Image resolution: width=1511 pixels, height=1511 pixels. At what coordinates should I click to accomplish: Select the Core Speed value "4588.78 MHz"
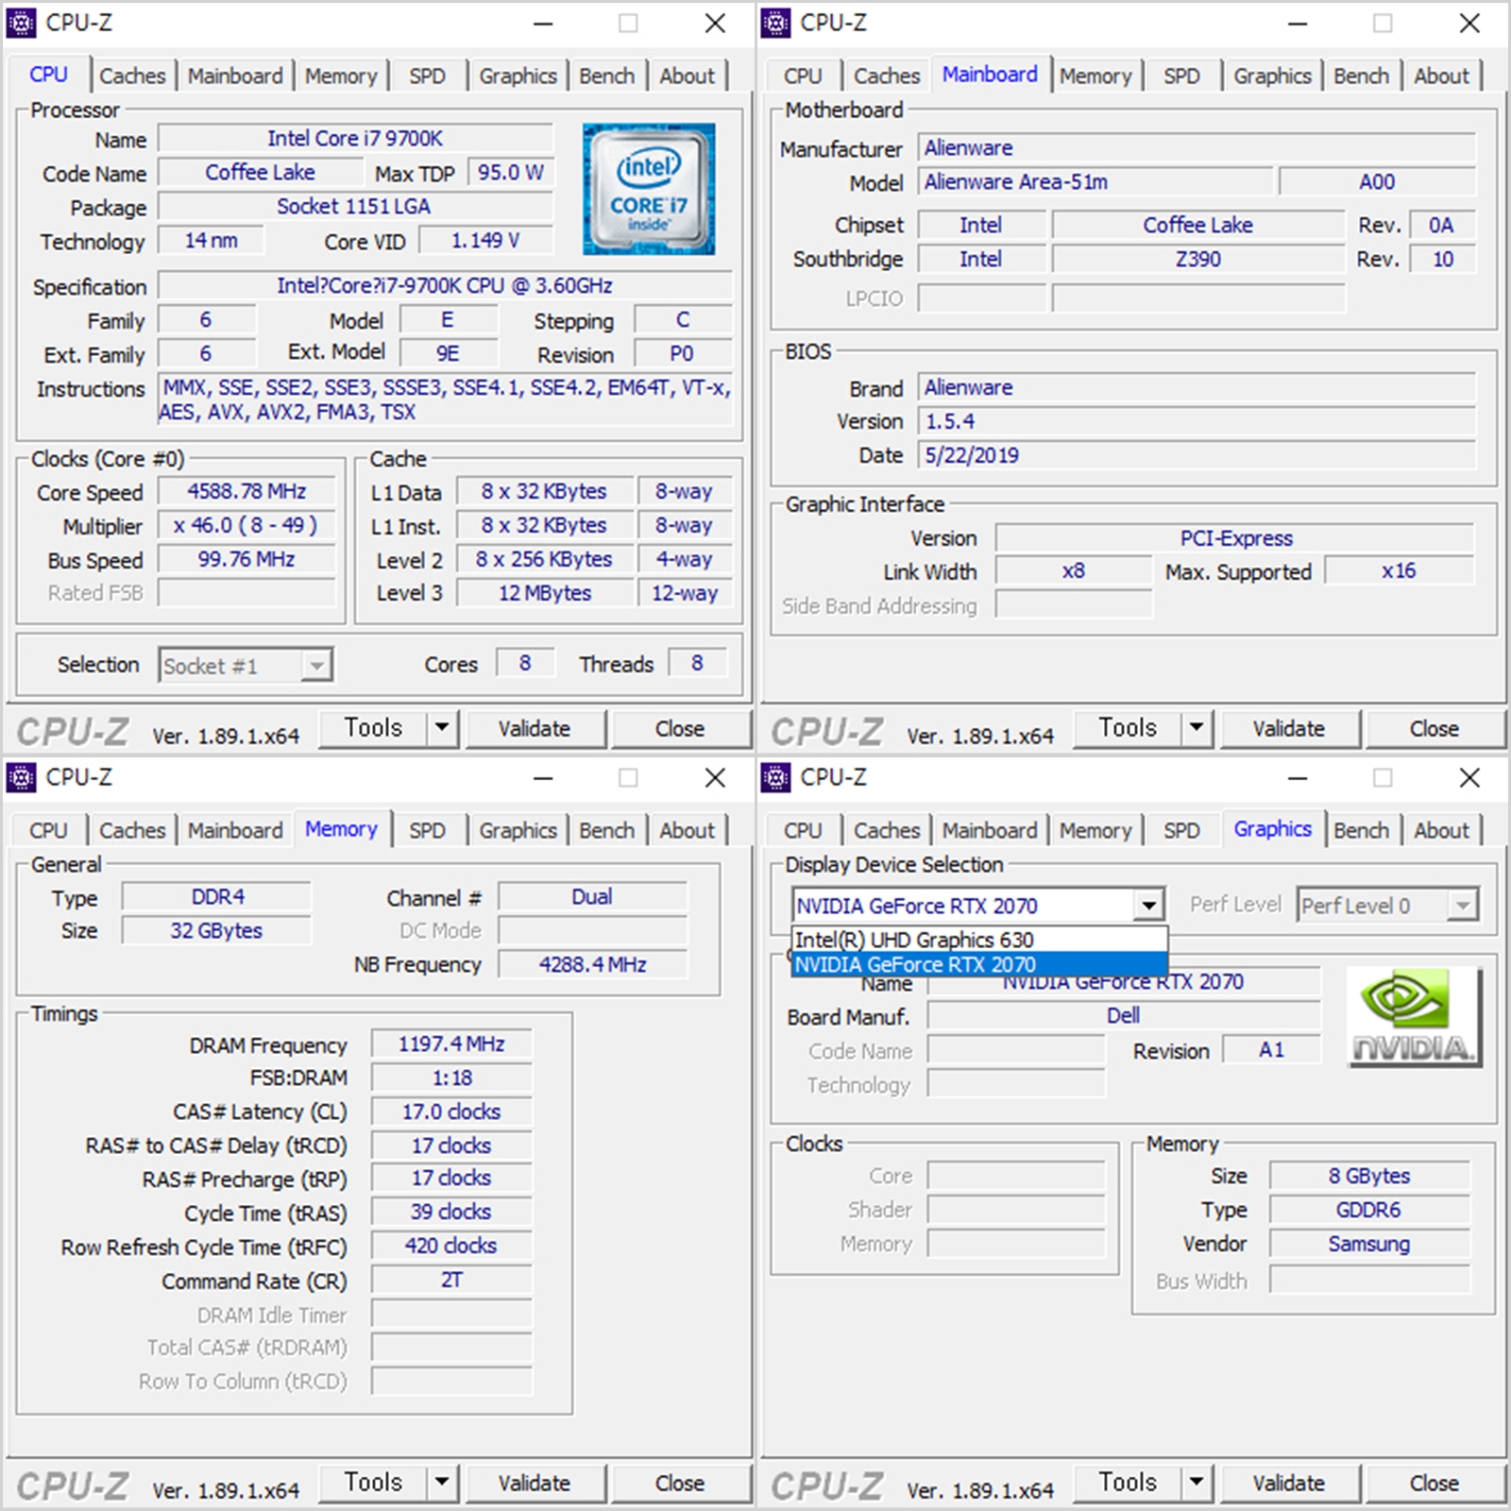click(246, 492)
